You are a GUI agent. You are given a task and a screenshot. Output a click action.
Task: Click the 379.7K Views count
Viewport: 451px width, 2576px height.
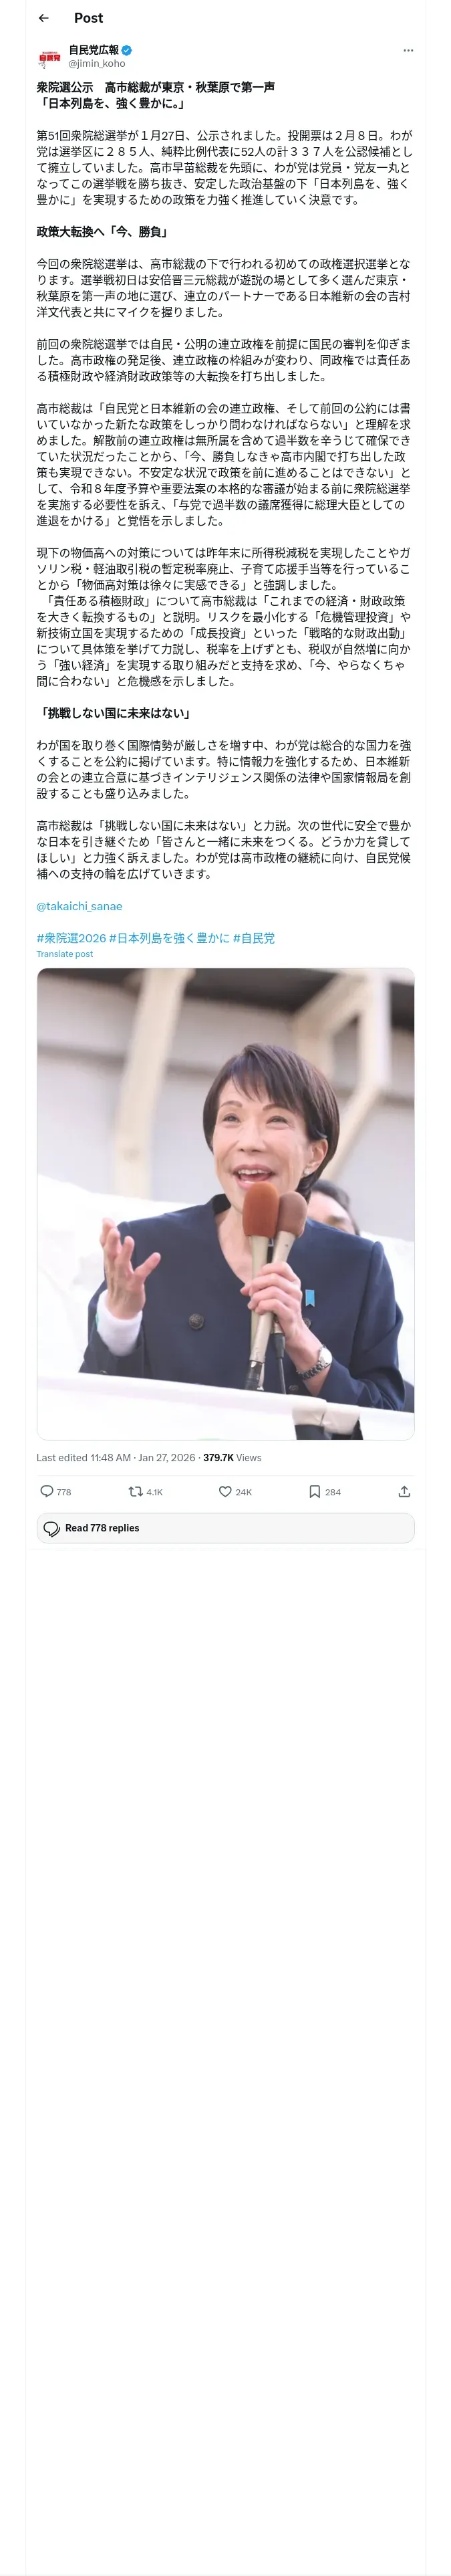click(232, 1458)
